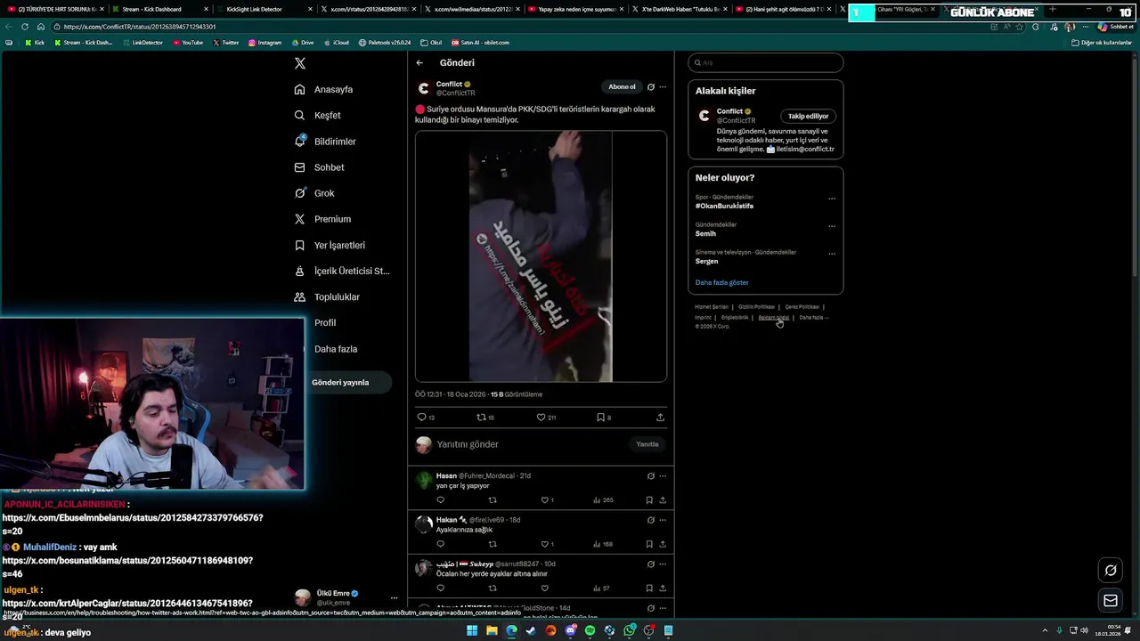
Task: Bookmark Hakan's reply
Action: [x=649, y=544]
